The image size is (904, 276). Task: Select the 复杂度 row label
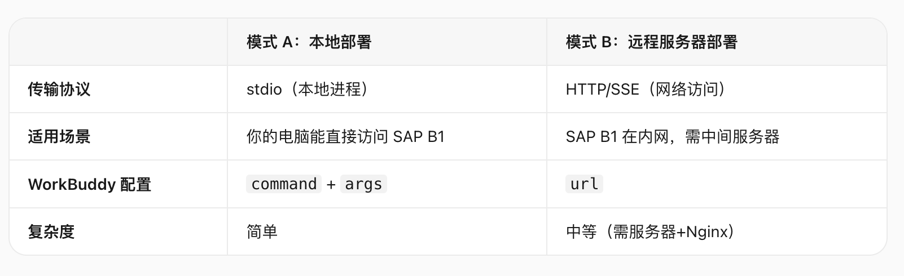51,232
